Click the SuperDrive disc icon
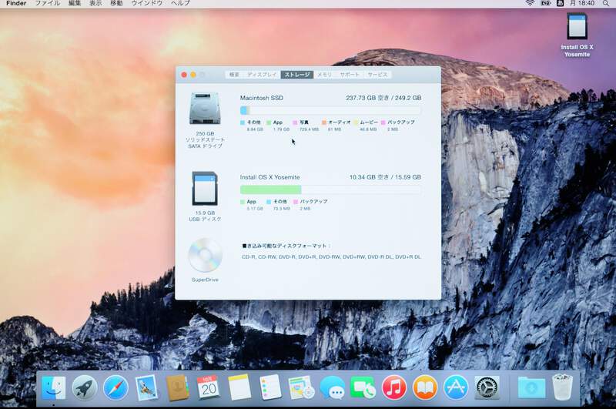The width and height of the screenshot is (616, 409). coord(205,255)
